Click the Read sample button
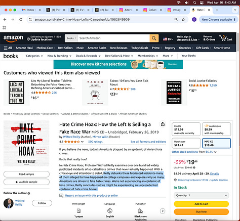 [26, 174]
